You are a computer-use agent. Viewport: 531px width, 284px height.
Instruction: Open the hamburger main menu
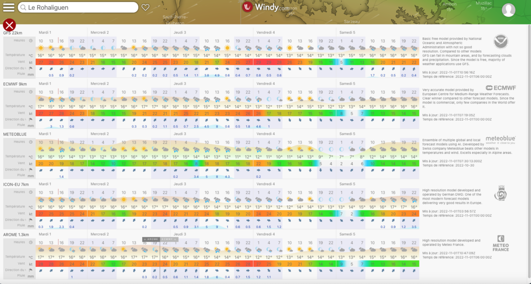[9, 7]
